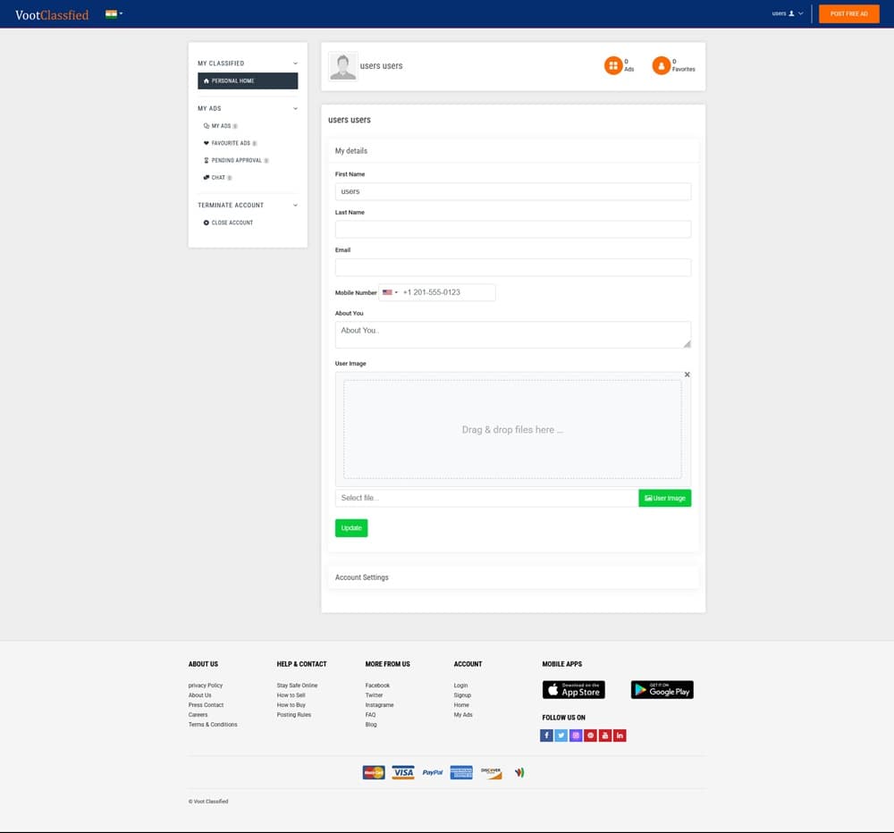The width and height of the screenshot is (894, 833).
Task: Open the India flag language dropdown
Action: click(114, 13)
